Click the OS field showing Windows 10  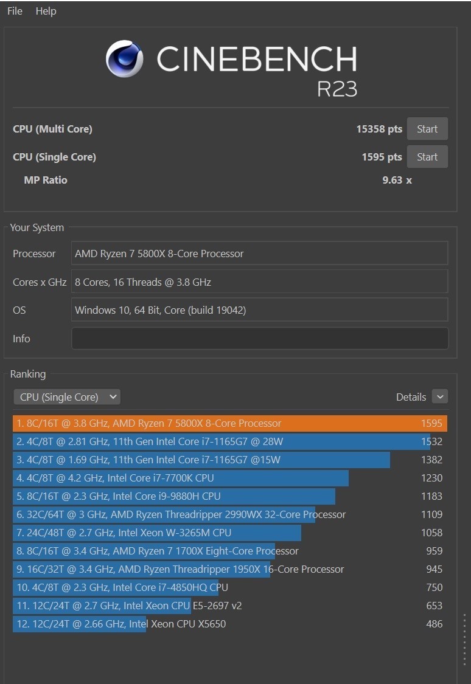pyautogui.click(x=259, y=309)
